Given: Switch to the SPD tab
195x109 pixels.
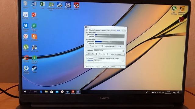Looking at the screenshot, I should [108, 31].
